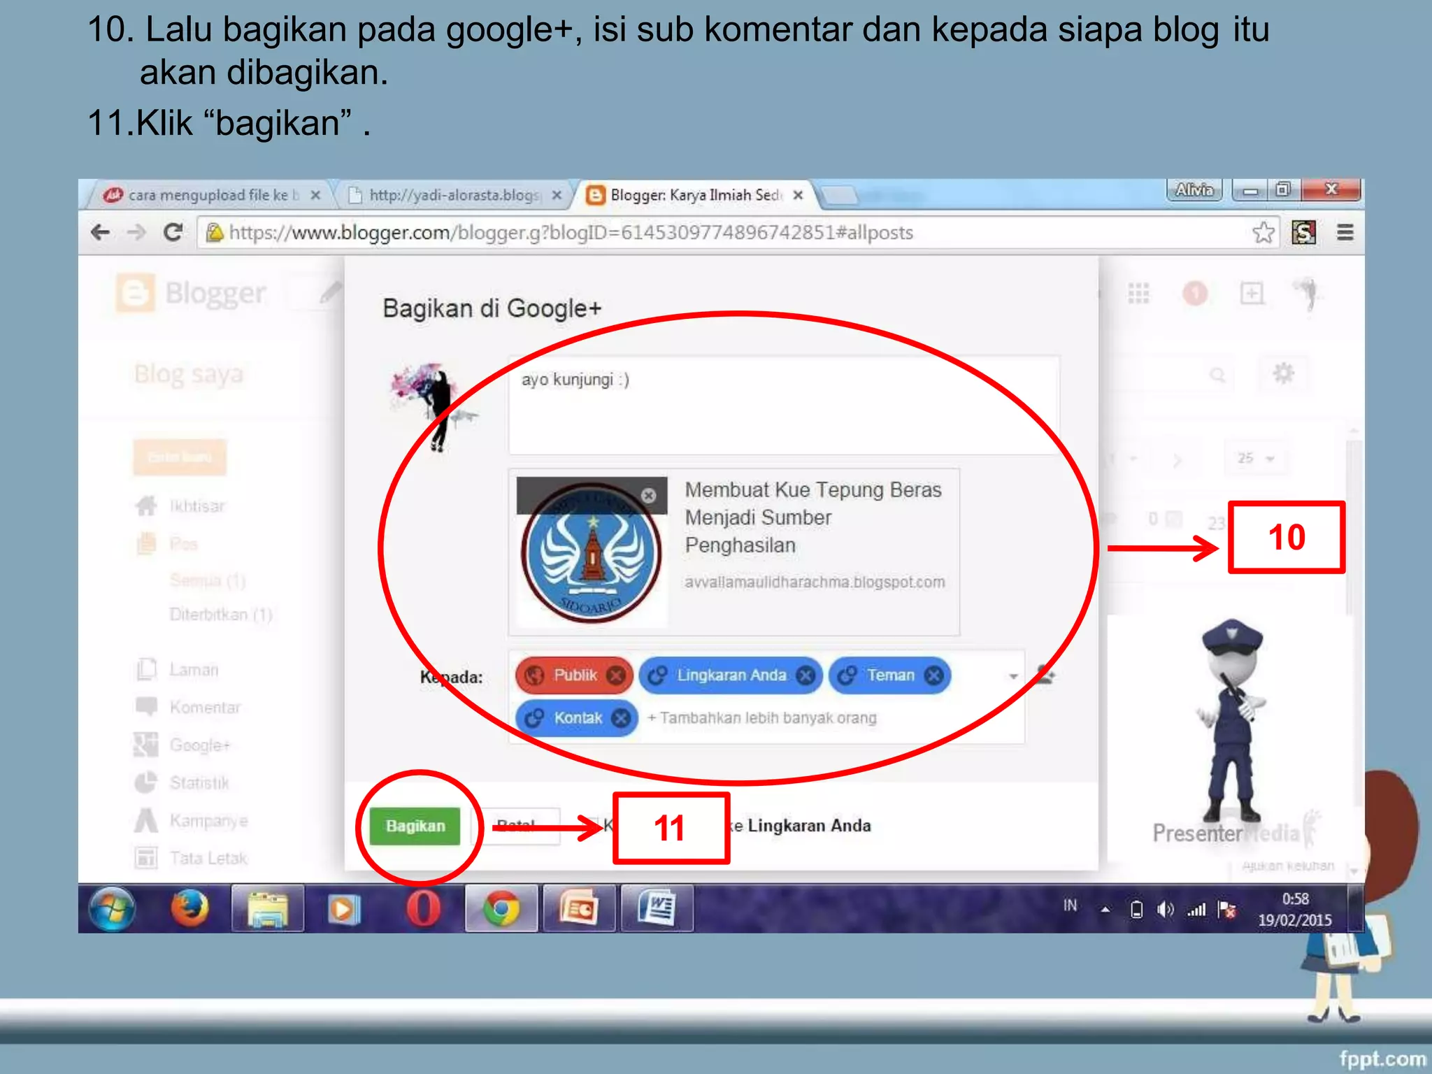Click the volume speaker tray icon
This screenshot has width=1432, height=1074.
pyautogui.click(x=1165, y=910)
